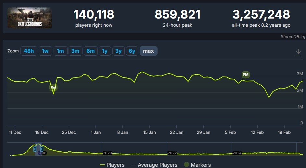306x168 pixels.
Task: Toggle Average Players series in legend
Action: [x=154, y=165]
